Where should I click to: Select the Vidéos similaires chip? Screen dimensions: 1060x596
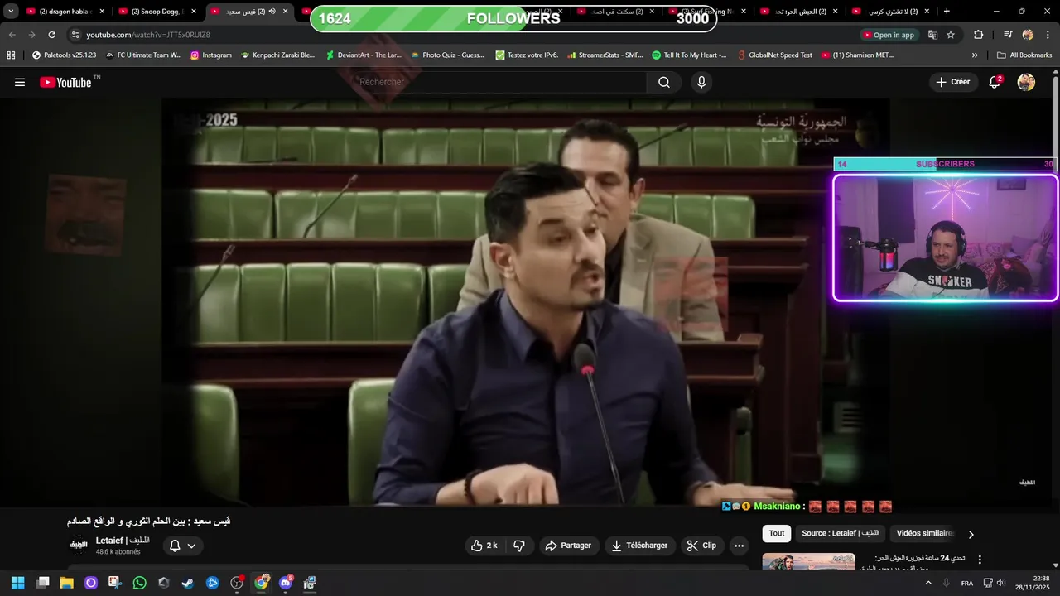(x=925, y=533)
